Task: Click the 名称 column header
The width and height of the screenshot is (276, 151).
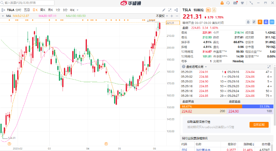Action: pos(198,144)
